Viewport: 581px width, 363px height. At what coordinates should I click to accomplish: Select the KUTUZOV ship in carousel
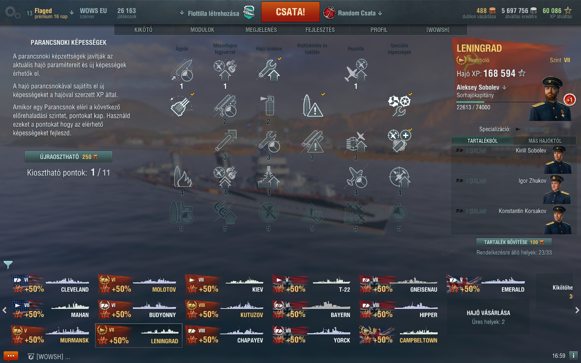point(225,309)
